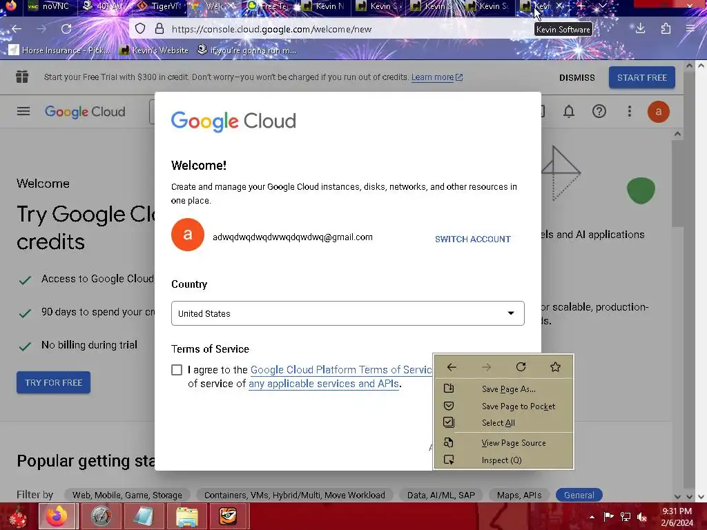Choose View Page Source
Viewport: 707px width, 530px height.
[x=503, y=443]
